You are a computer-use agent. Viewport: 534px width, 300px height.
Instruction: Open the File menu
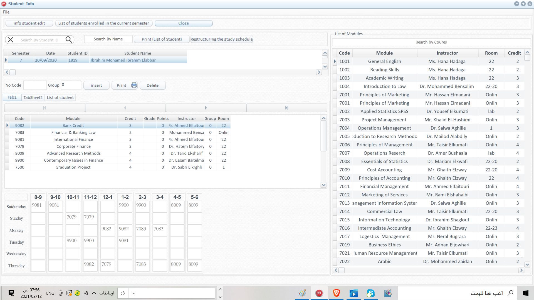[6, 12]
